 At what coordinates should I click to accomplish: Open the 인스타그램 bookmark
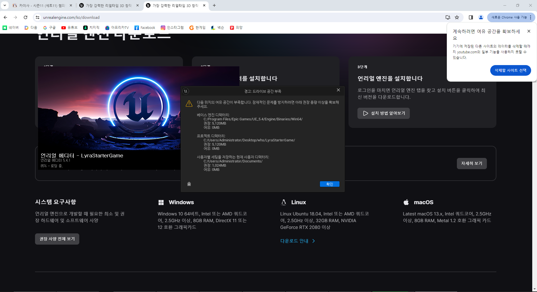pyautogui.click(x=172, y=27)
